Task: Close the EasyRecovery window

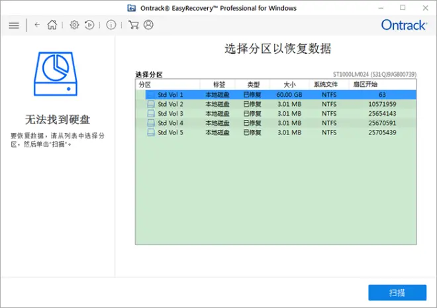Action: [425, 8]
